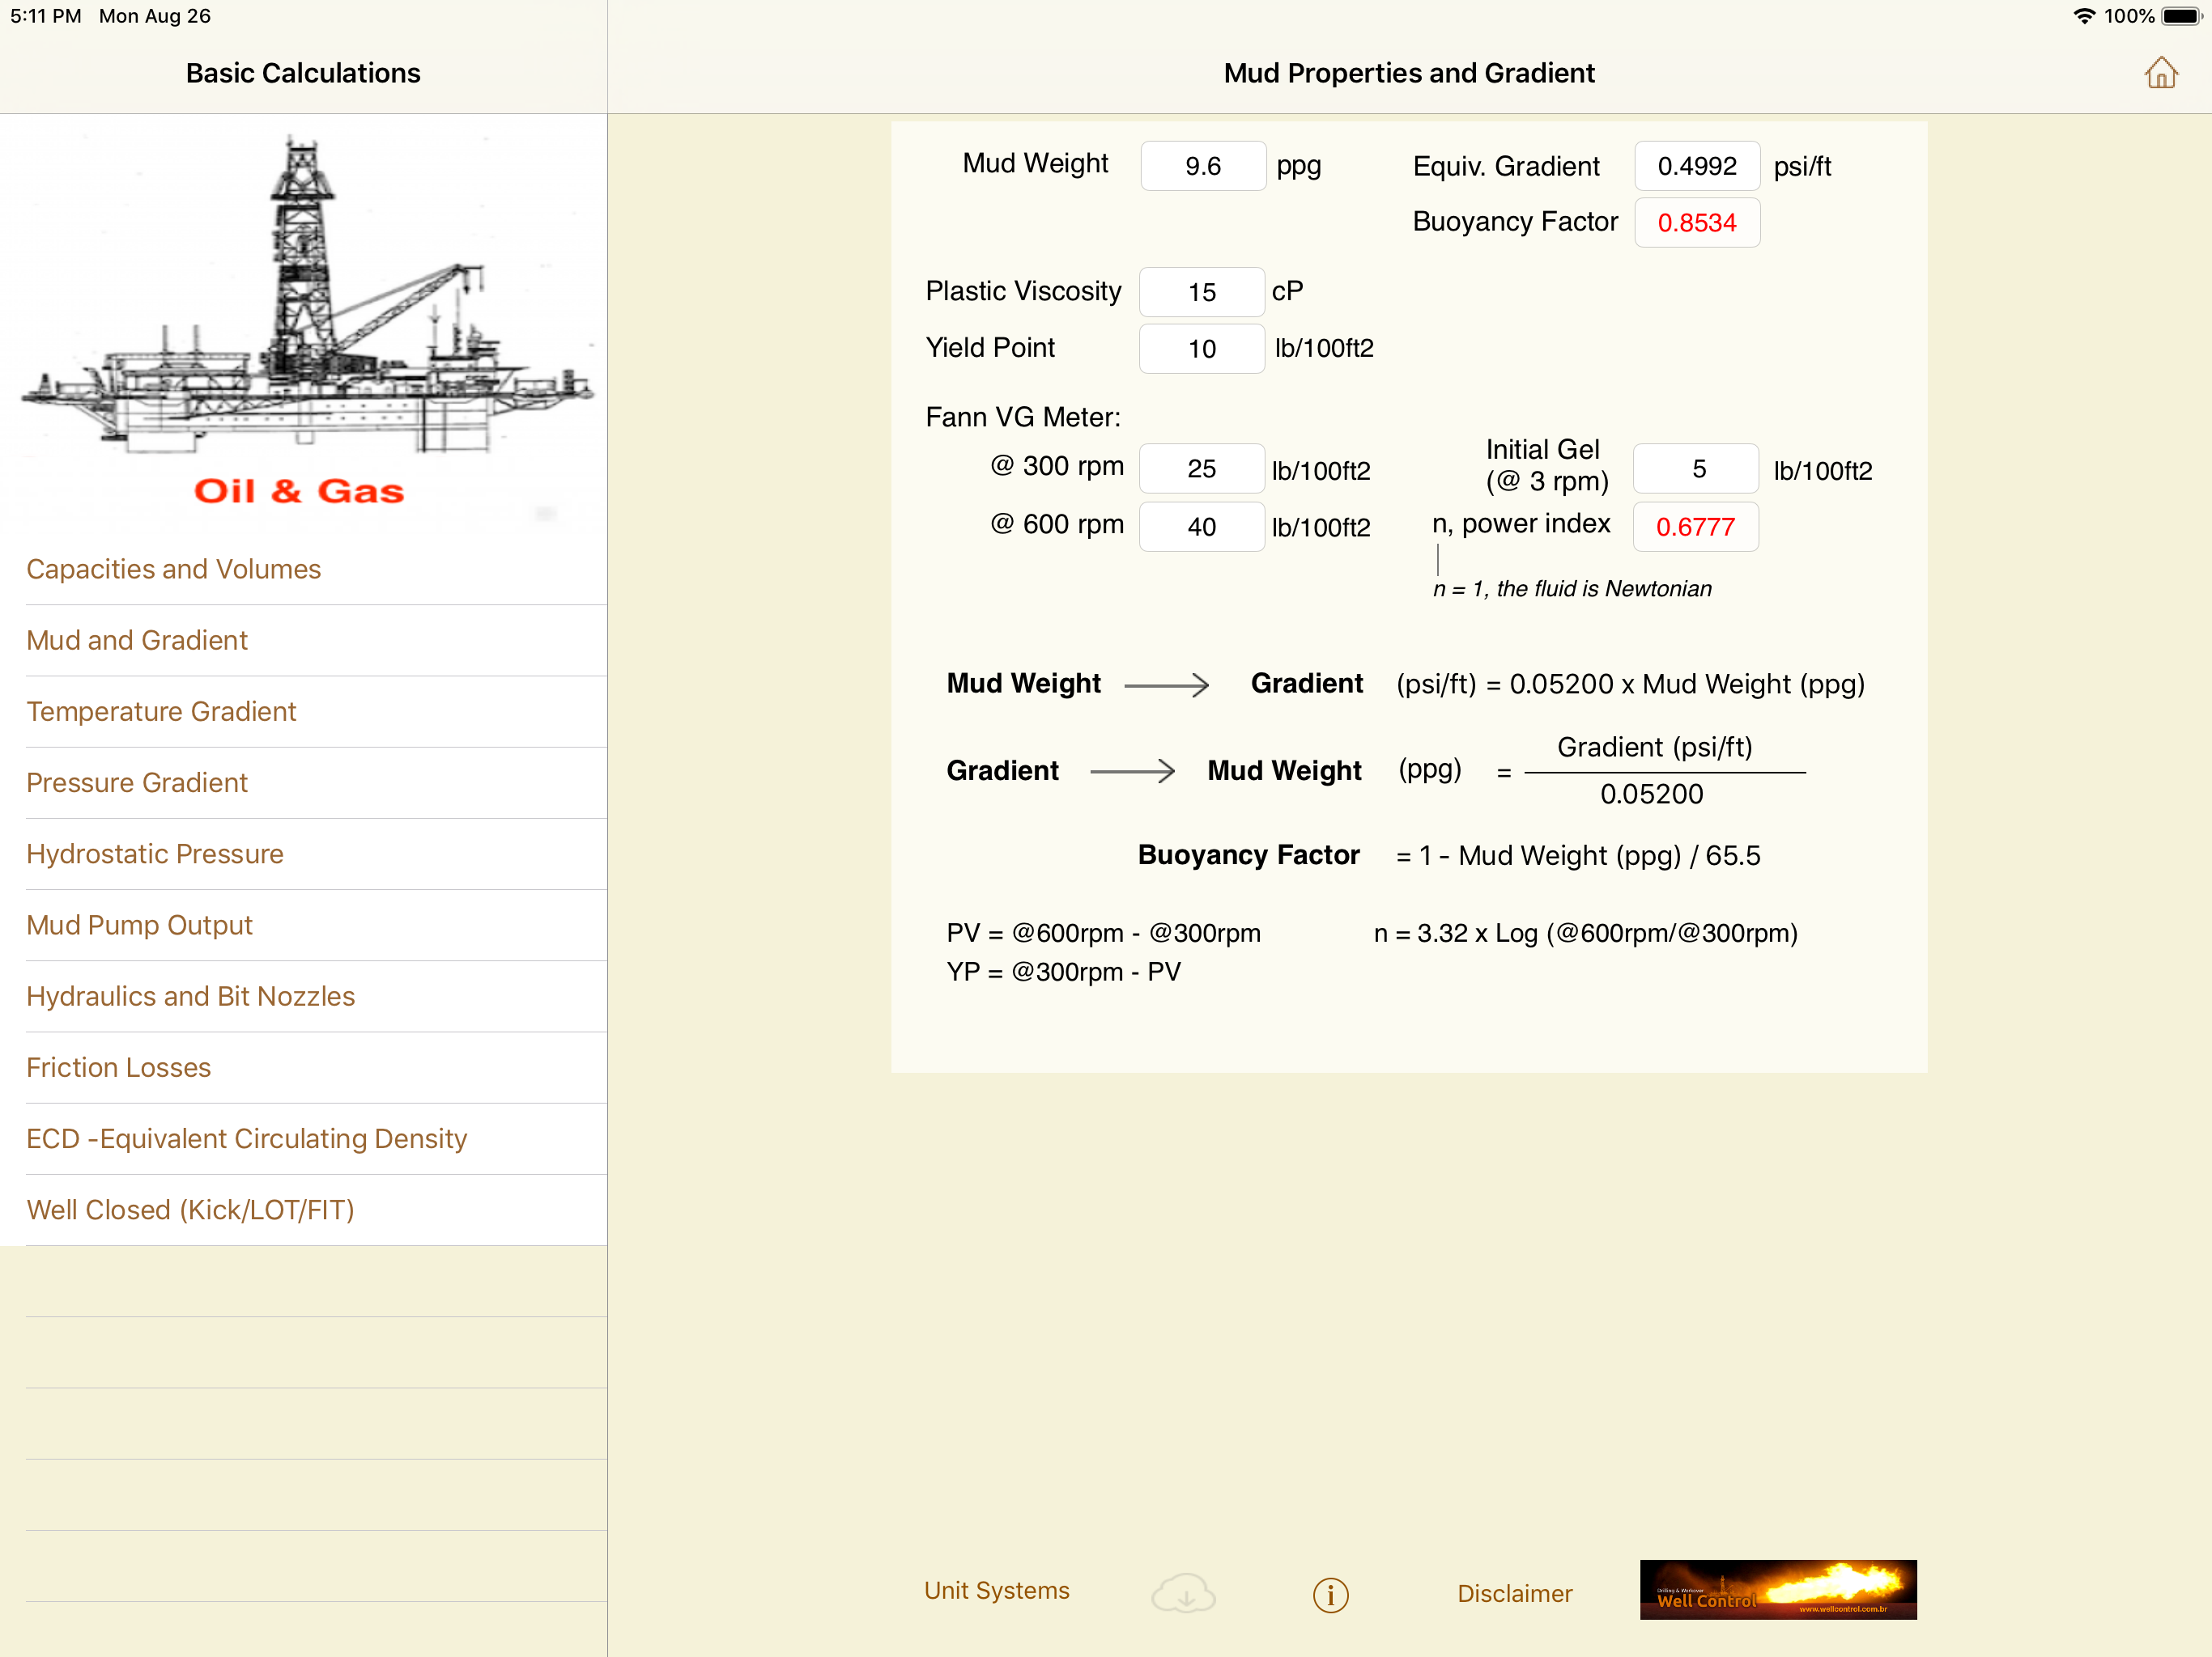Viewport: 2212px width, 1657px height.
Task: Select Capacities and Volumes menu item
Action: [174, 569]
